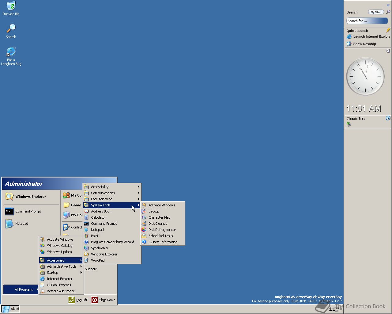
Task: Launch Windows Update
Action: [x=61, y=252]
